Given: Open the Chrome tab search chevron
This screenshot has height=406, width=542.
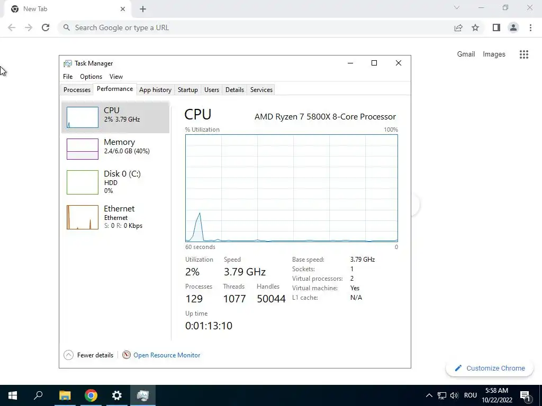Looking at the screenshot, I should click(x=457, y=7).
